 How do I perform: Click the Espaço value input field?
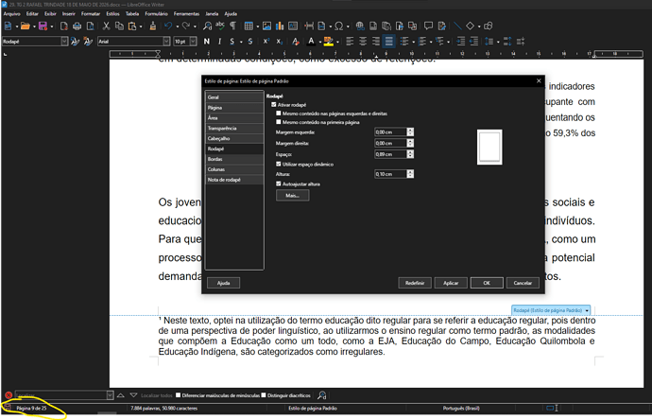(x=390, y=154)
